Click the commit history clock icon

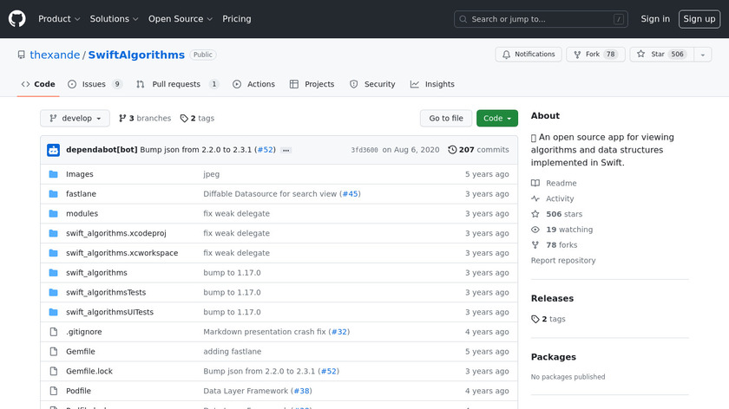[x=452, y=150]
